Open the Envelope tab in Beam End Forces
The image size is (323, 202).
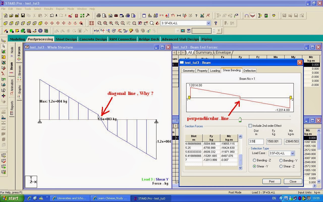pos(223,53)
